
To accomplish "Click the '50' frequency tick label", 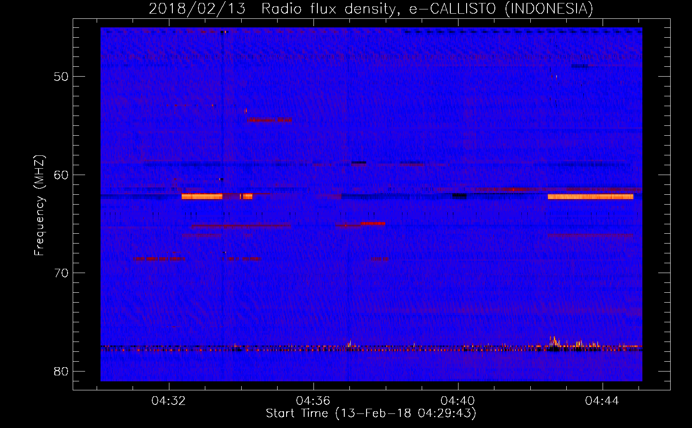I will coord(61,77).
